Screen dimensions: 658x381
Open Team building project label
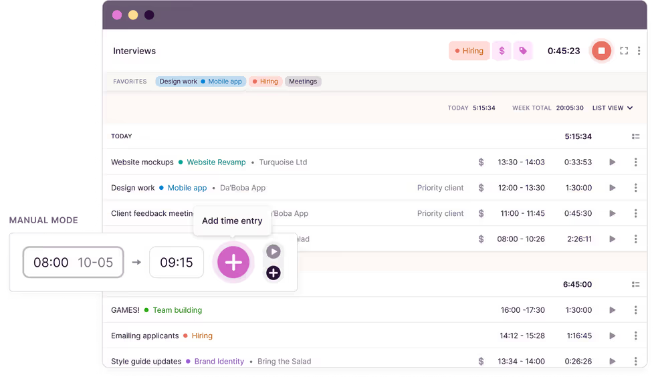[x=177, y=310]
